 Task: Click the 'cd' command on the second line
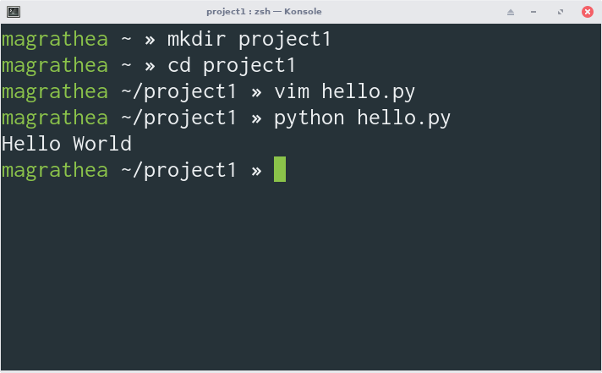[179, 65]
